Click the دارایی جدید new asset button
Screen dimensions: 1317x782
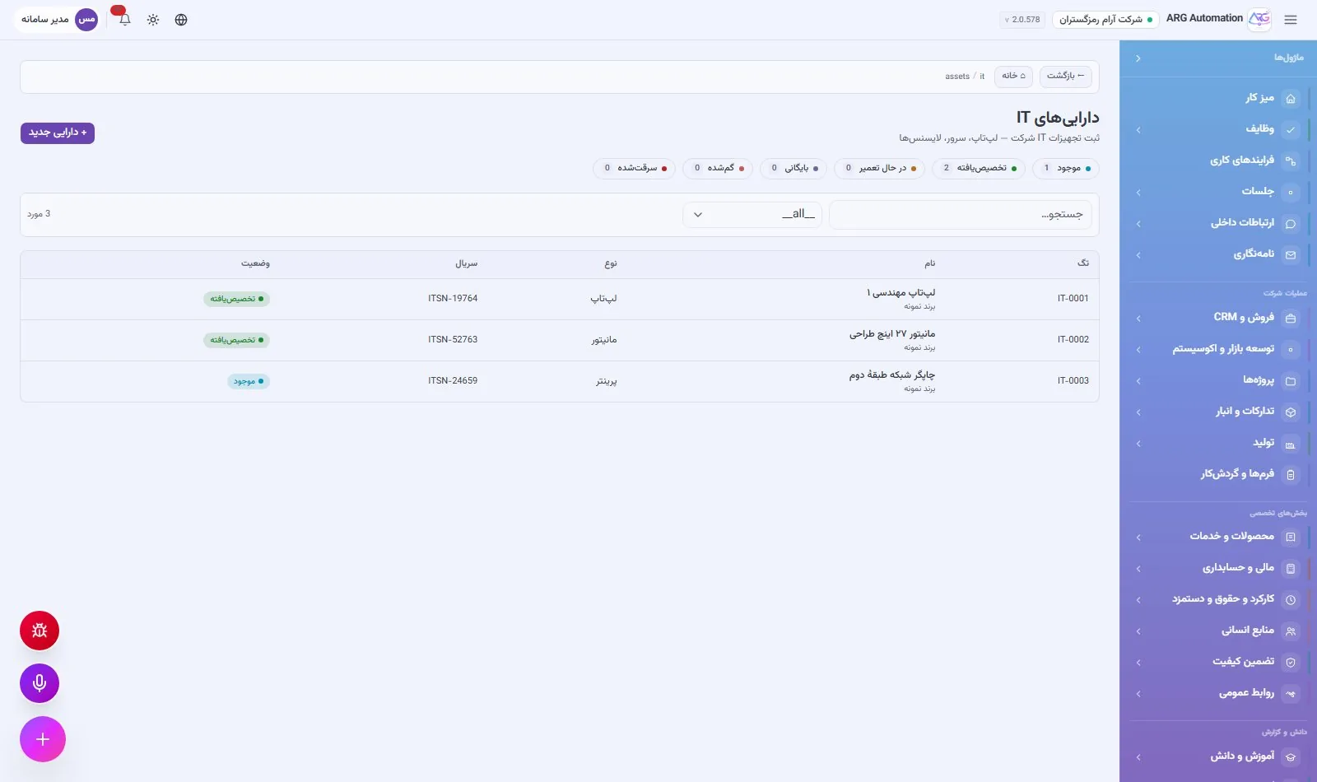click(x=58, y=133)
